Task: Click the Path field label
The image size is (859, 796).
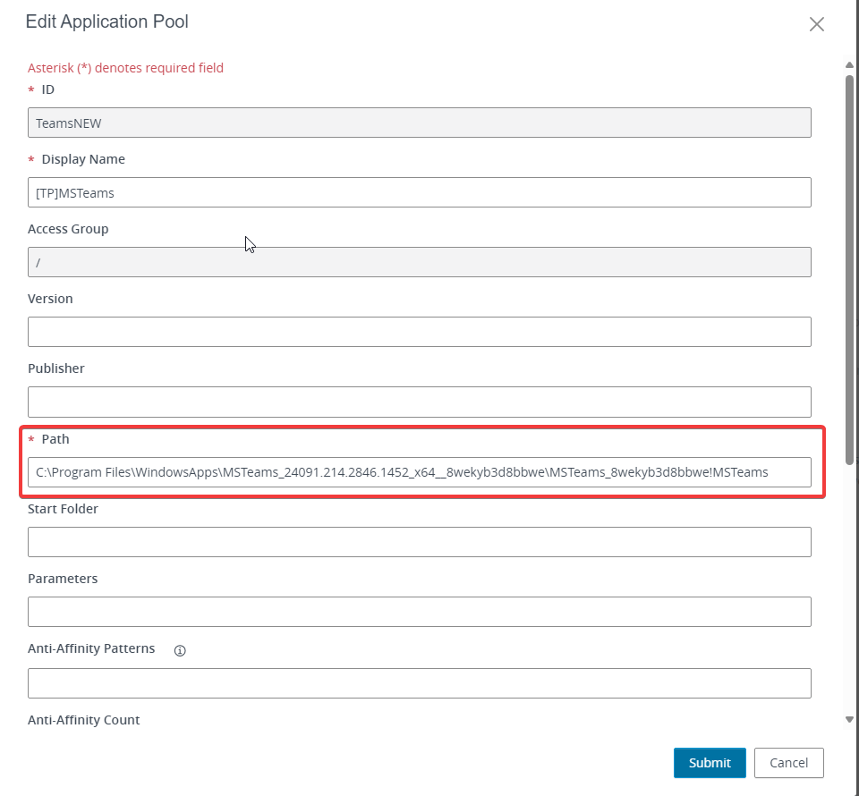Action: [x=55, y=439]
